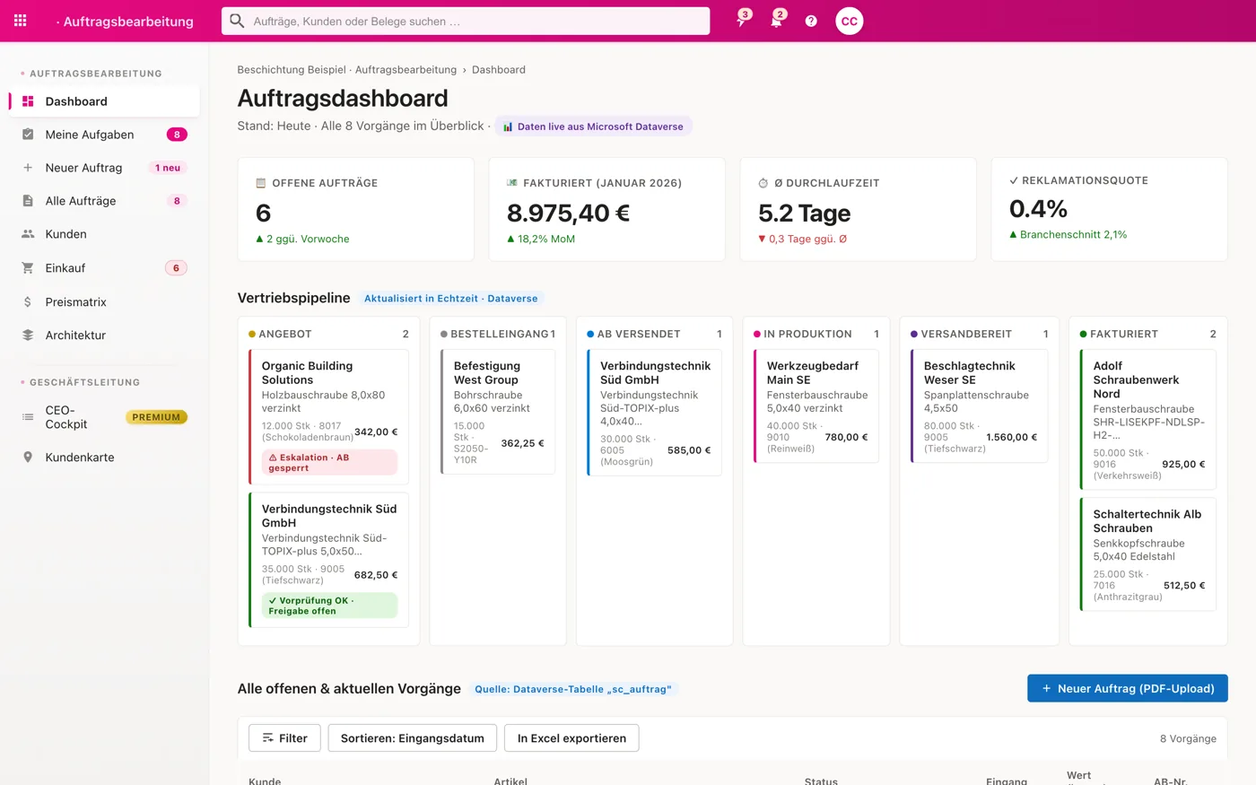Click the Dashboard icon in sidebar

28,101
